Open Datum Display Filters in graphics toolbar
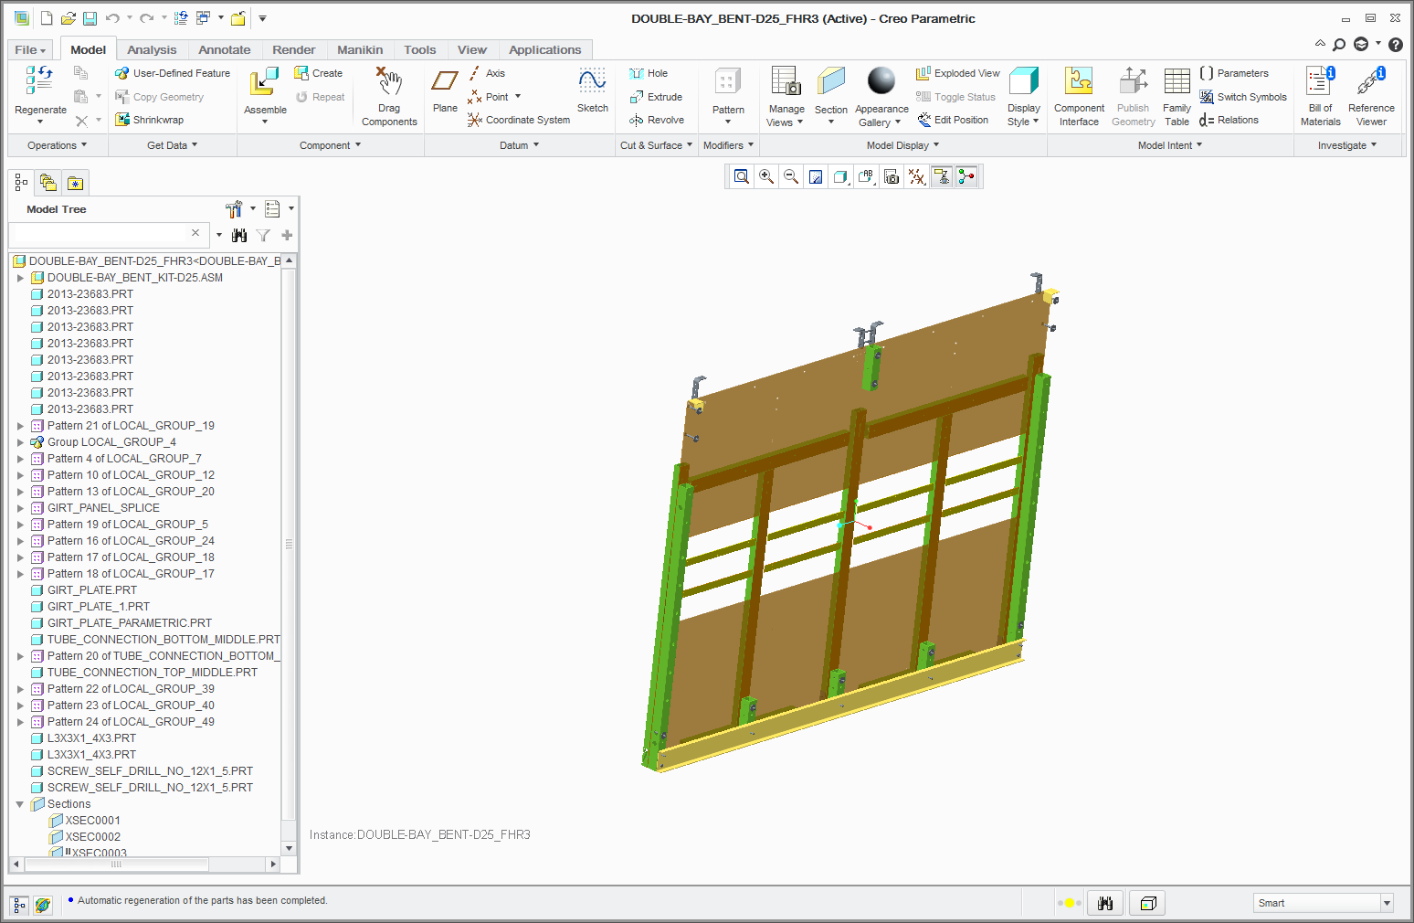Screen dimensions: 1414x923 coord(916,176)
